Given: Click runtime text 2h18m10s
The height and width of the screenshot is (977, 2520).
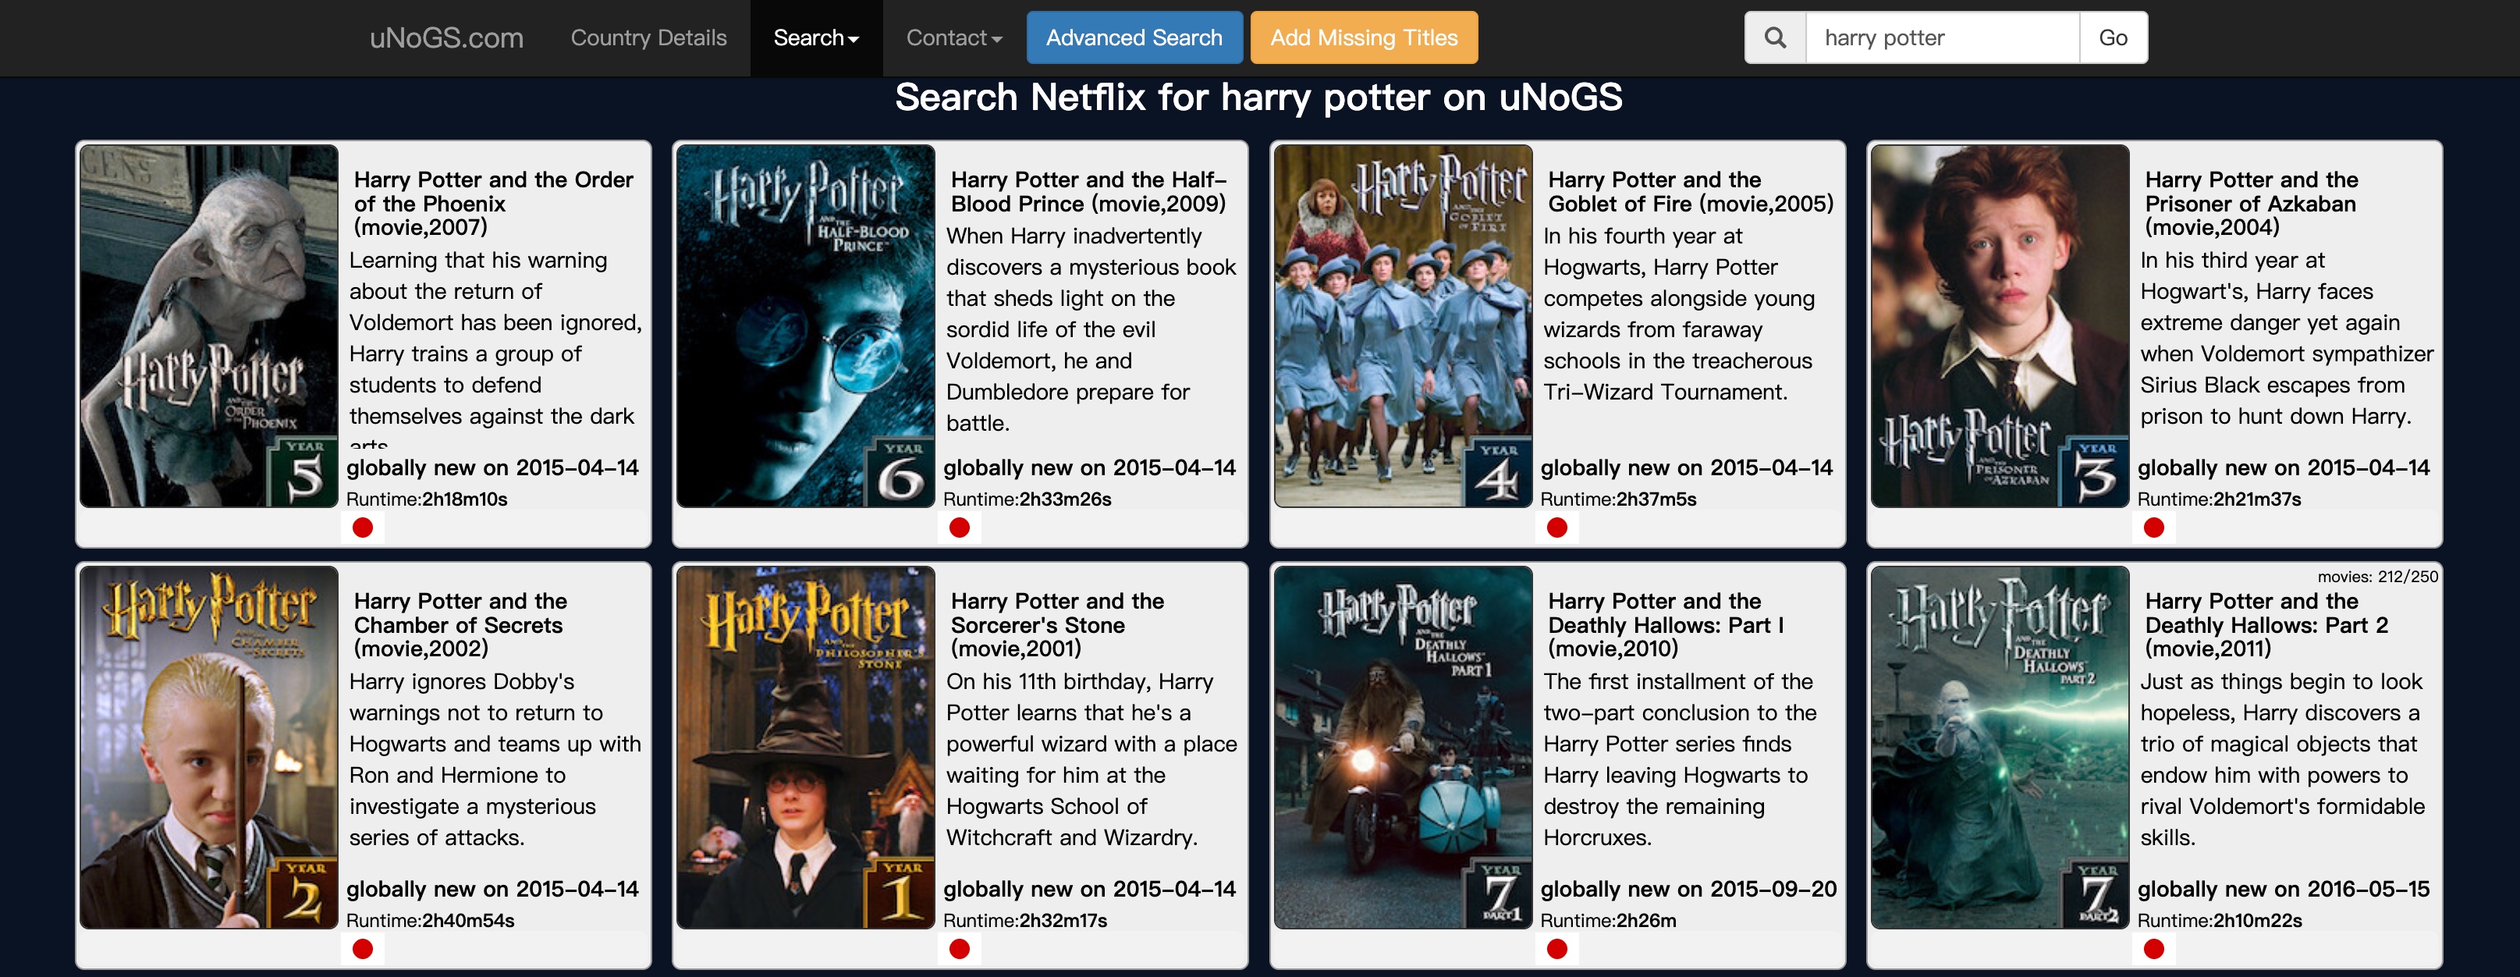Looking at the screenshot, I should (465, 499).
